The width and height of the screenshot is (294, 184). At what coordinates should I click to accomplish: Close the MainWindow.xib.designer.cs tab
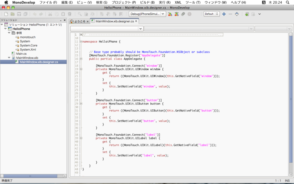(136, 21)
